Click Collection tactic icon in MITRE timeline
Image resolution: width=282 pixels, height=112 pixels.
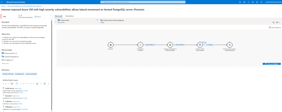[x=37, y=84]
